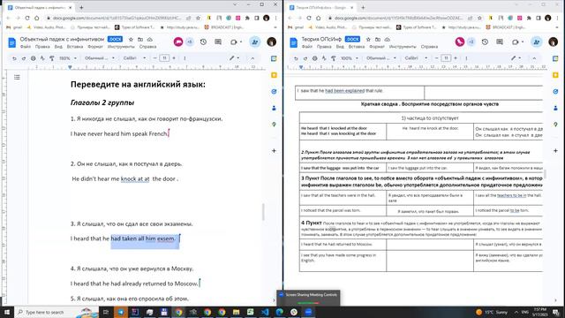Open new tab in left Chrome window
This screenshot has width=565, height=318.
(x=81, y=7)
